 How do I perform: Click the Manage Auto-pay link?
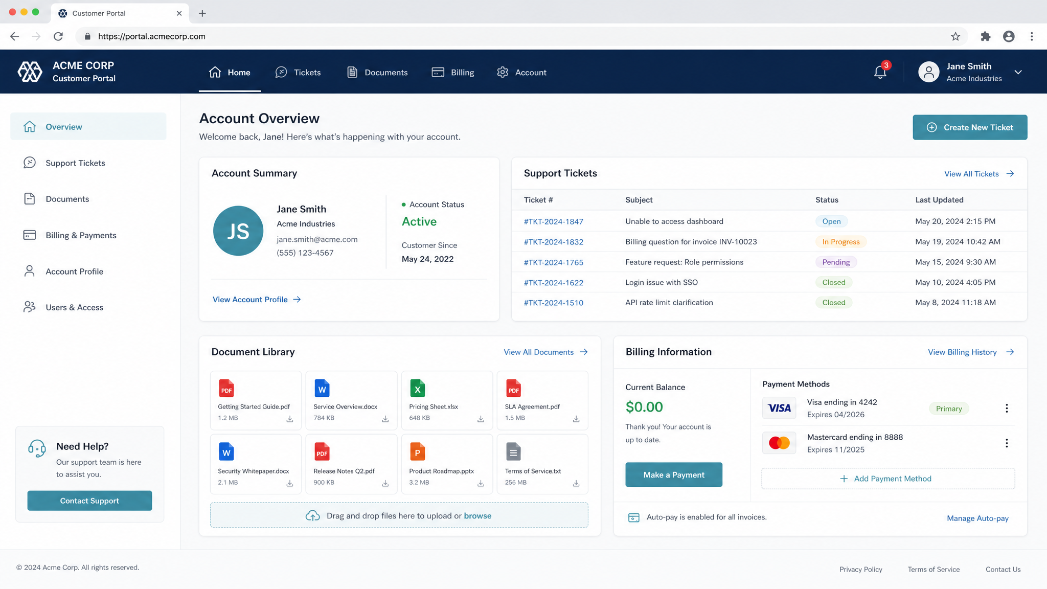click(977, 518)
